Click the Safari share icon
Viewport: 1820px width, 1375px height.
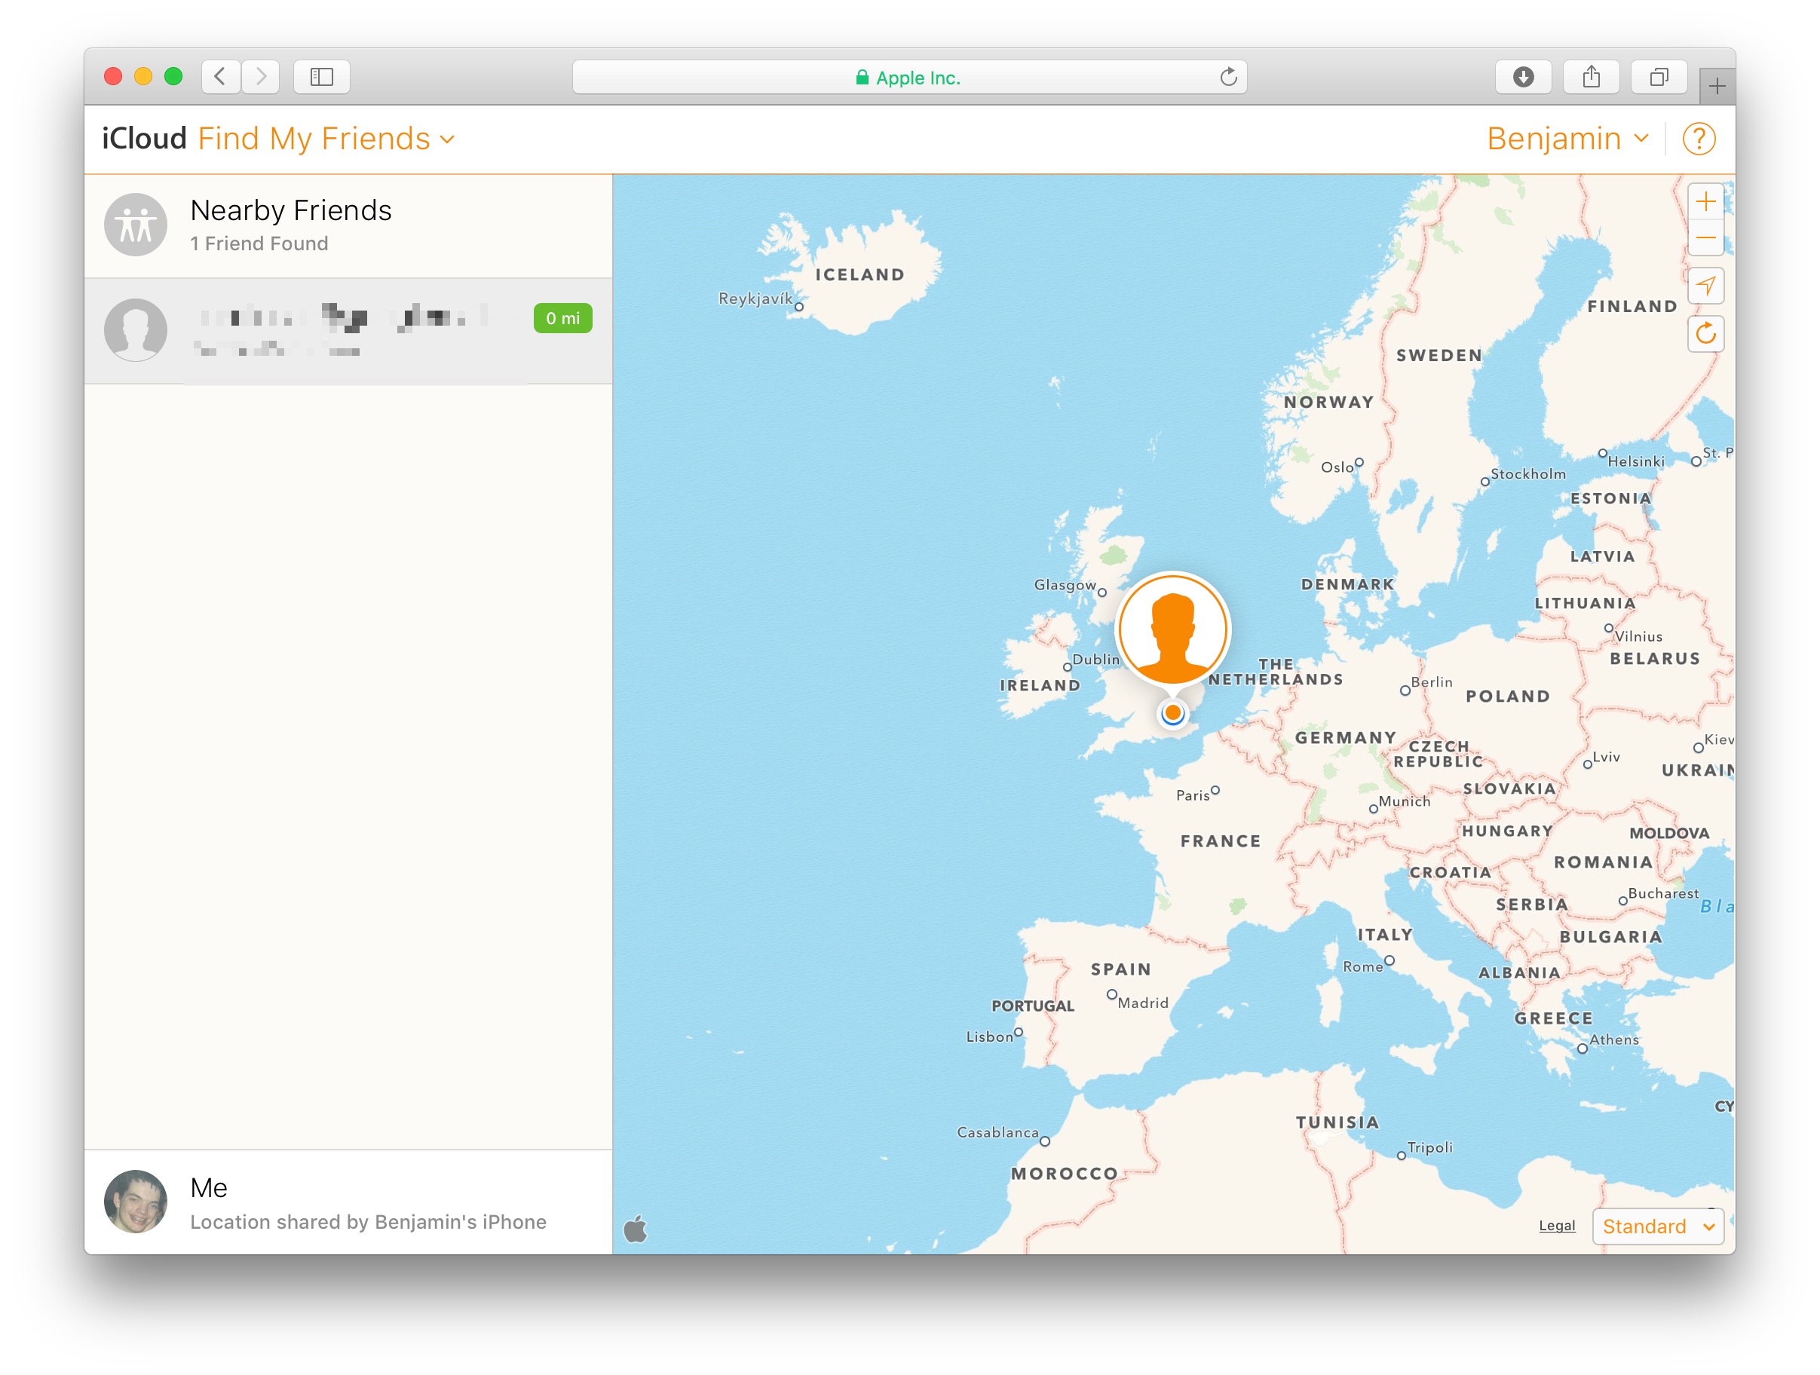coord(1592,77)
